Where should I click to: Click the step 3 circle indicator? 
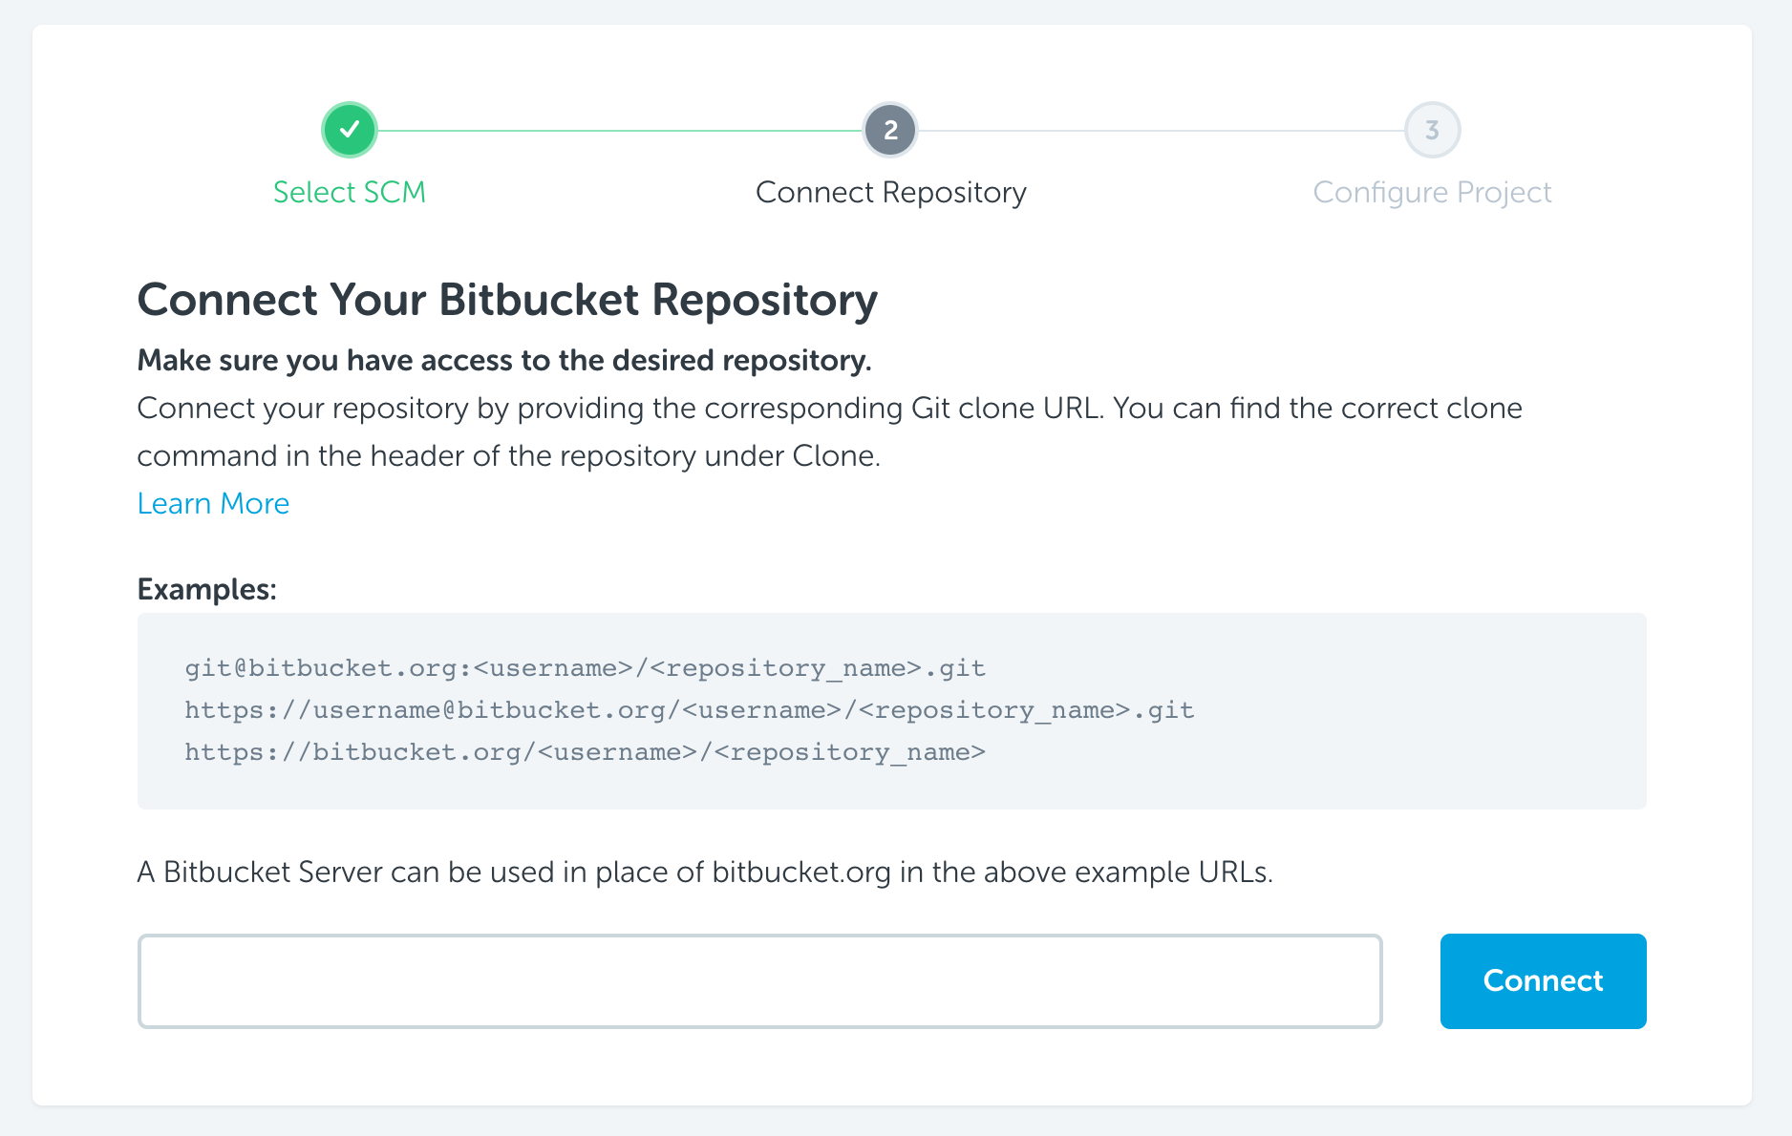pyautogui.click(x=1432, y=130)
